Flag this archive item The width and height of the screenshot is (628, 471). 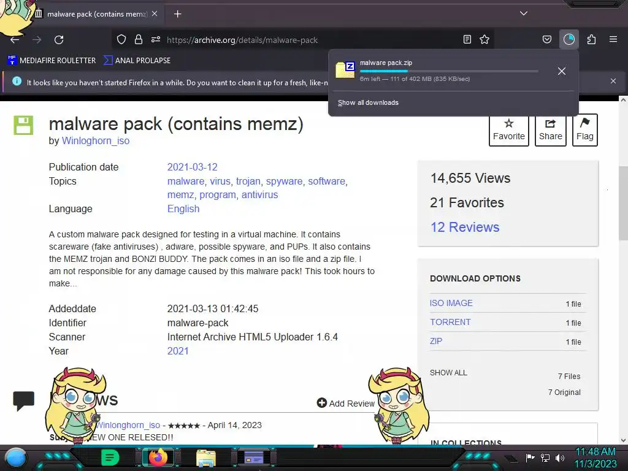pyautogui.click(x=584, y=130)
